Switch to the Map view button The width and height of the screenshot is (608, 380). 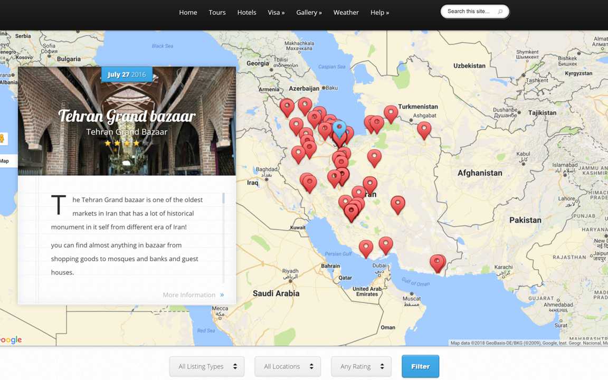[x=5, y=161]
